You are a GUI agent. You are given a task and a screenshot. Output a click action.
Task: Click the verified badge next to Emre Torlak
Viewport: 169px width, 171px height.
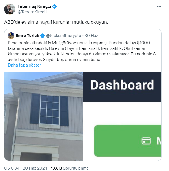(42, 36)
